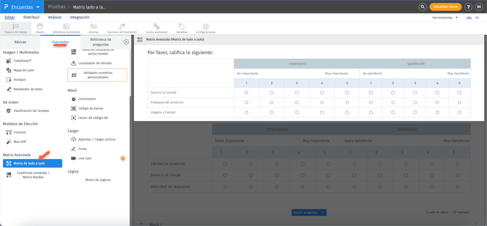Expand the Añadir pregunta dropdown arrow
The width and height of the screenshot is (487, 226).
(x=323, y=212)
